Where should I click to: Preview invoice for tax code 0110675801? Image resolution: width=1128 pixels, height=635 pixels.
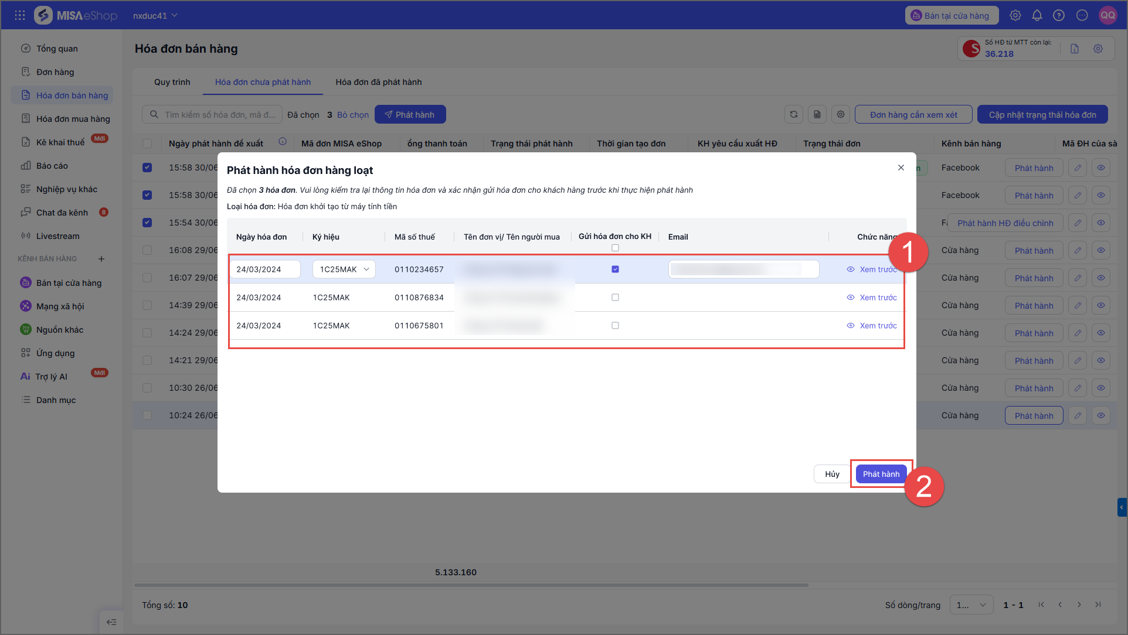[x=872, y=326]
